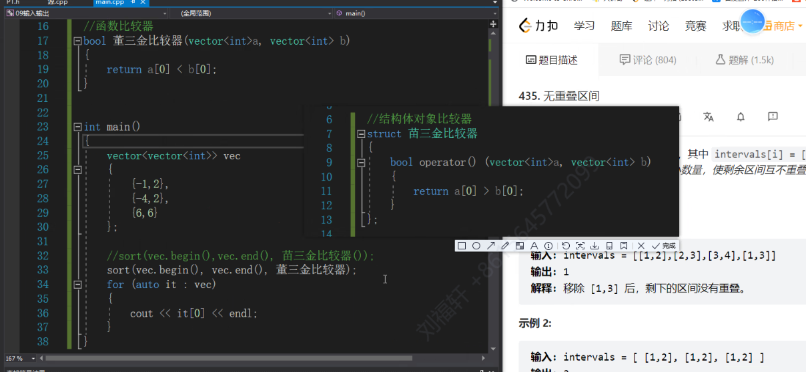Select the ellipse annotation tool
The width and height of the screenshot is (806, 372).
[x=476, y=246]
